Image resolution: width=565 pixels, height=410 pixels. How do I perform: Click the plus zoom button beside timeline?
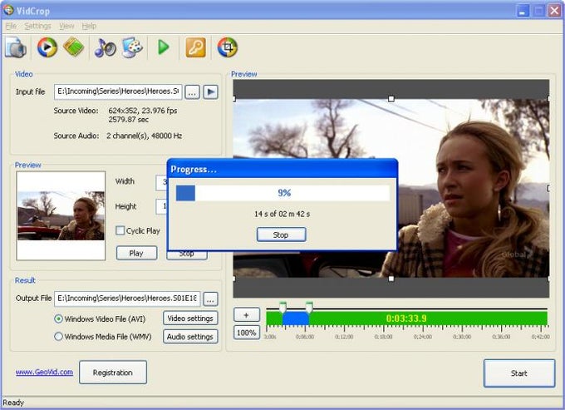pyautogui.click(x=247, y=315)
